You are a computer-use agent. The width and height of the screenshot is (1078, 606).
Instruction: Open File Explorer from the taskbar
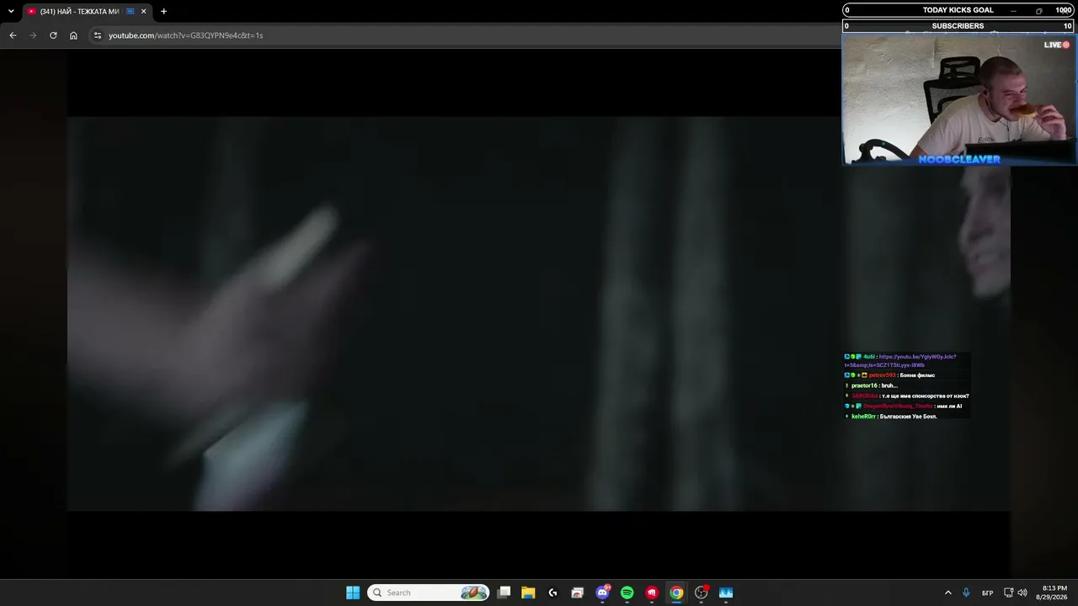[528, 593]
